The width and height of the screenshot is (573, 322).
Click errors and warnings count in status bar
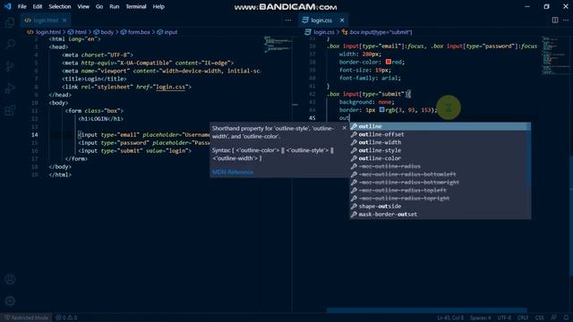66,318
